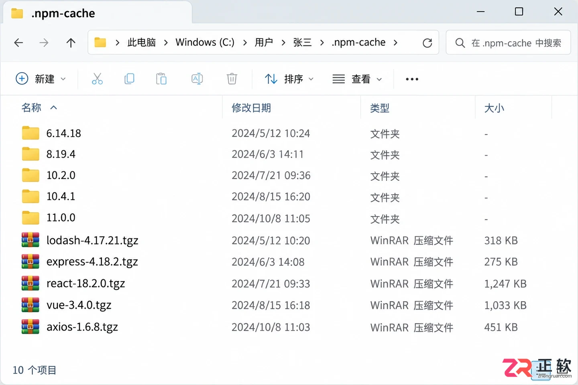Select the 11.0.0 folder name

(61, 218)
